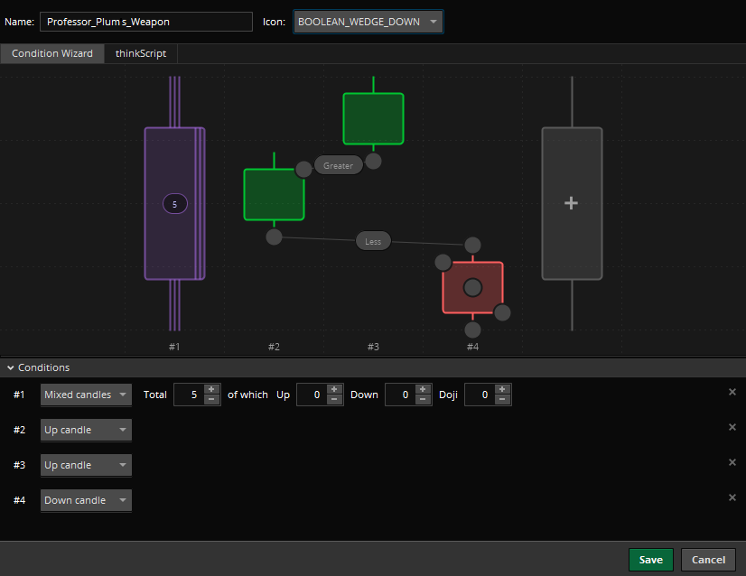The height and width of the screenshot is (576, 746).
Task: Select the green up candle #3
Action: pos(374,118)
